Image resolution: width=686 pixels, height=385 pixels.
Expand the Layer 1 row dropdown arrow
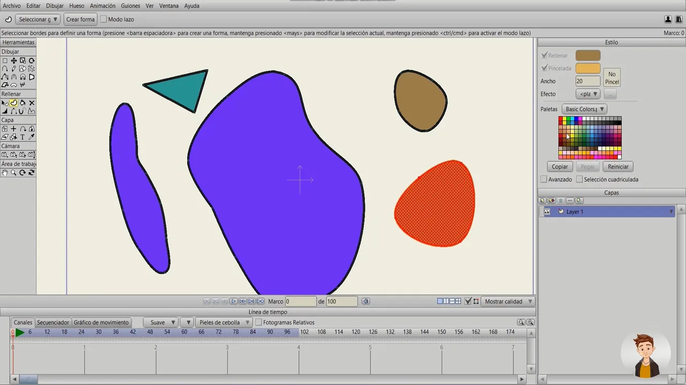[671, 212]
